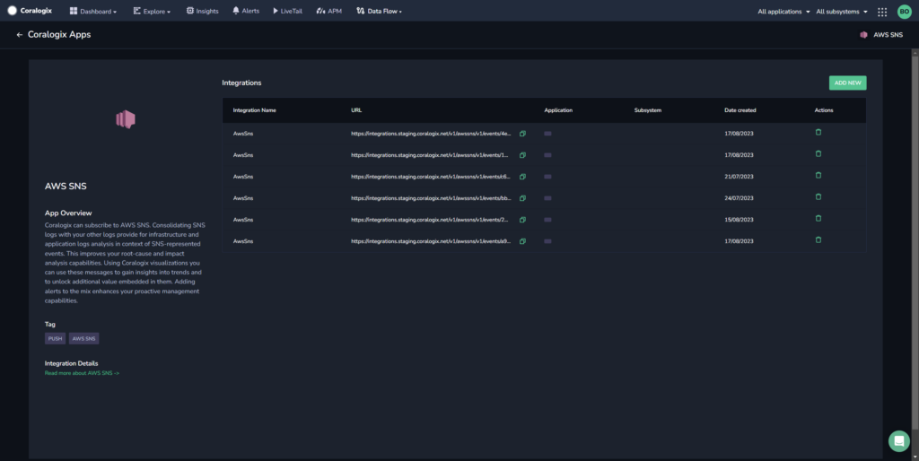This screenshot has width=919, height=461.
Task: Follow the Read more about AWS SNS link
Action: 82,373
